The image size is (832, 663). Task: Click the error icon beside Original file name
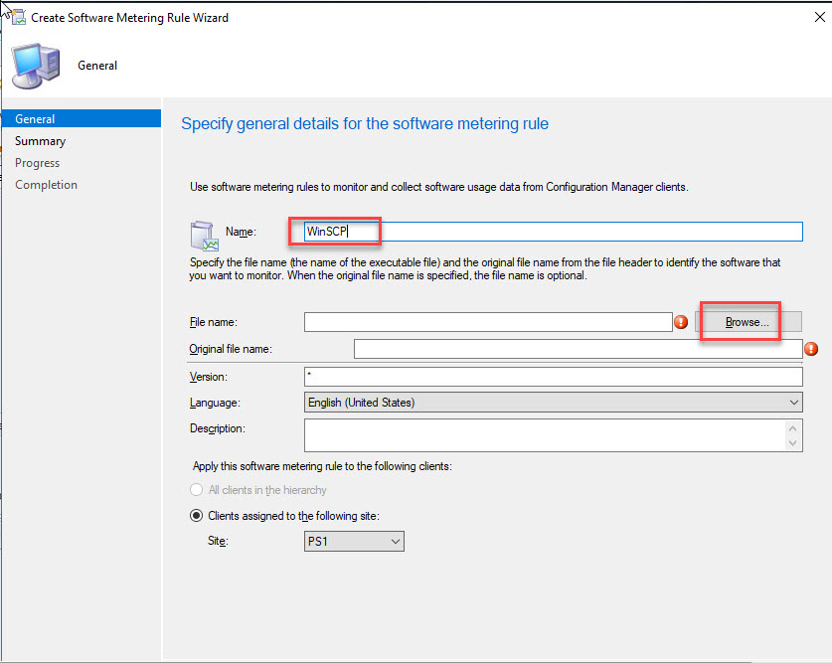coord(811,349)
